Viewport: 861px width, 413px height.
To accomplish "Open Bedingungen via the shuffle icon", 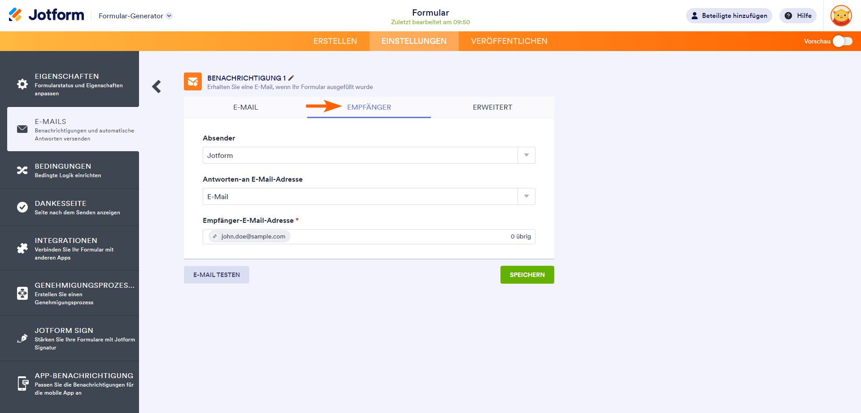I will point(22,170).
